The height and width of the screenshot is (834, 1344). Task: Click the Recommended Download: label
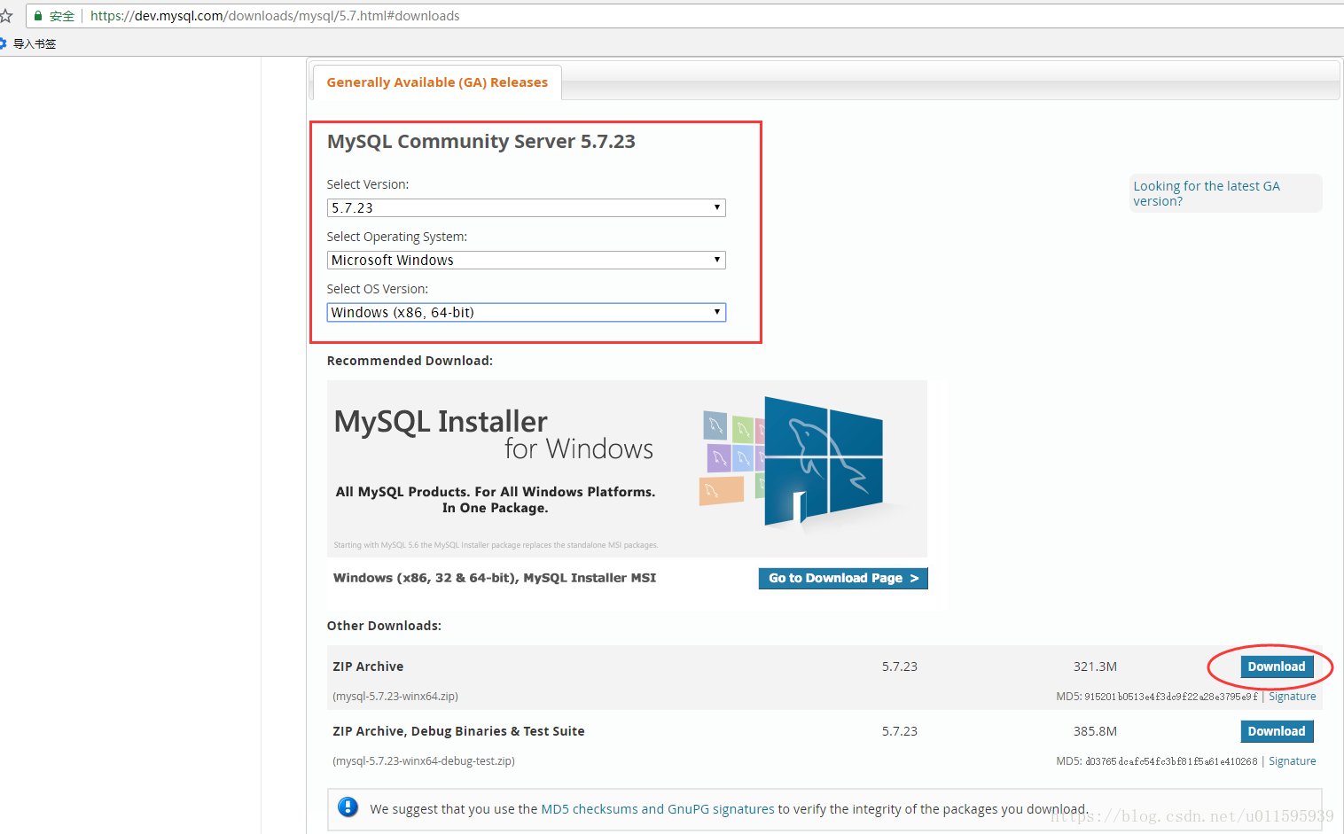point(410,361)
